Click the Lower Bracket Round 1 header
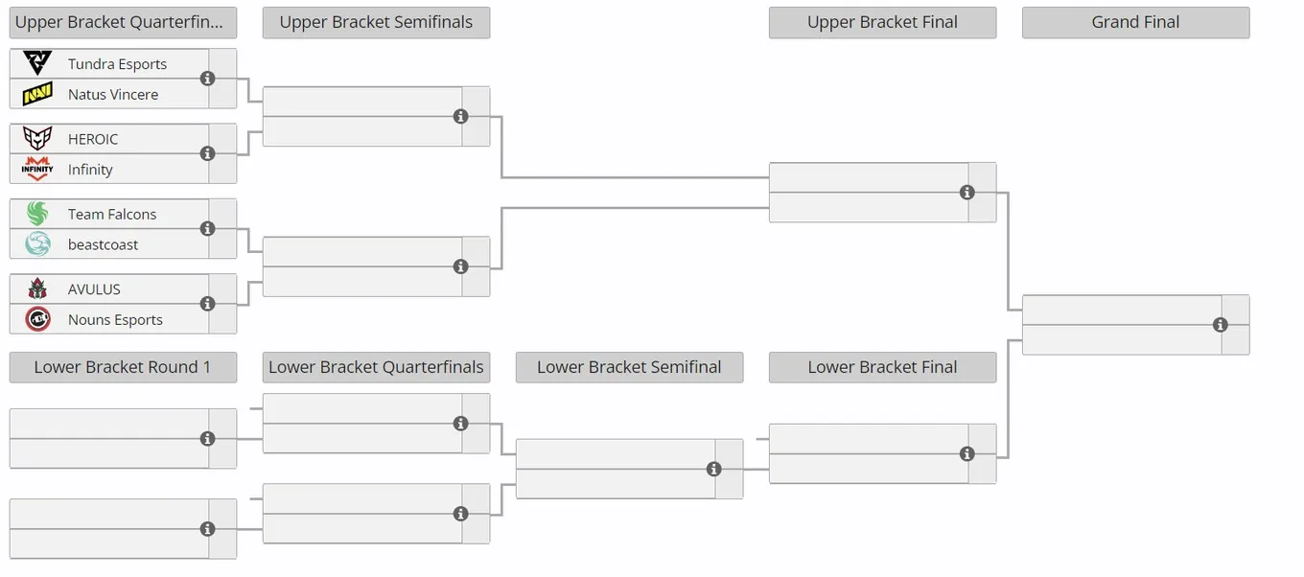The height and width of the screenshot is (577, 1304). [x=123, y=367]
